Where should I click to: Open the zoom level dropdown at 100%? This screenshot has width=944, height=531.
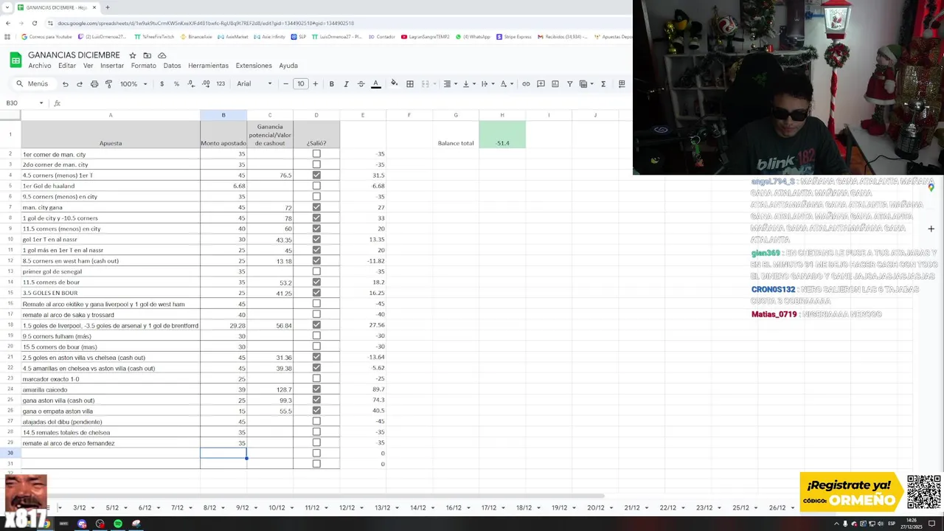133,84
